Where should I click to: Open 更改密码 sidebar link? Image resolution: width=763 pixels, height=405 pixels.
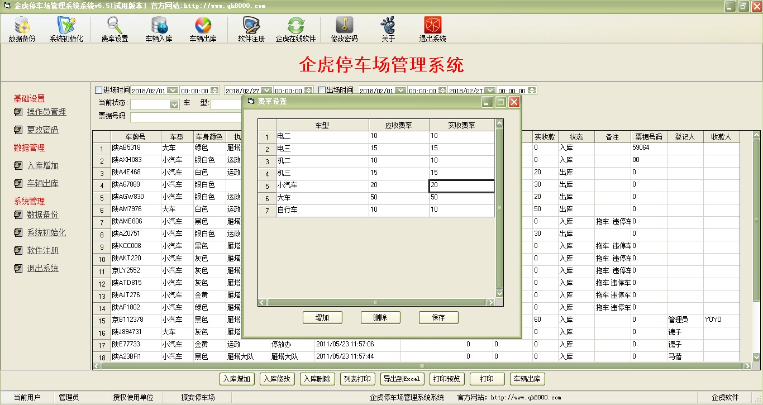click(42, 130)
